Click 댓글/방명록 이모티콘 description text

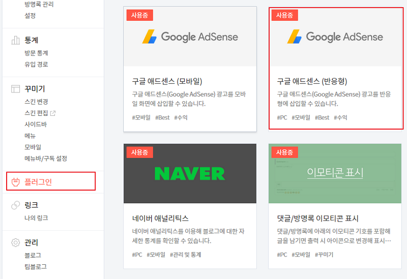[x=334, y=236]
